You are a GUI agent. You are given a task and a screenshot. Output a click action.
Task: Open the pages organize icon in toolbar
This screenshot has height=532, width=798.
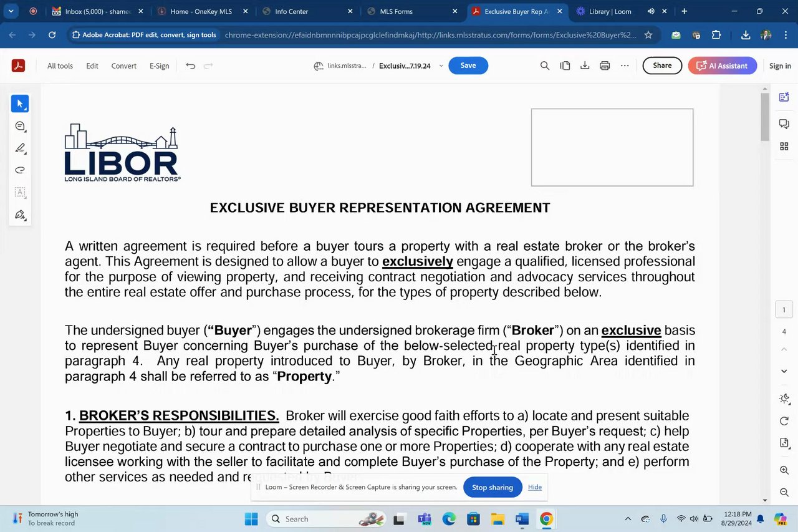tap(565, 65)
